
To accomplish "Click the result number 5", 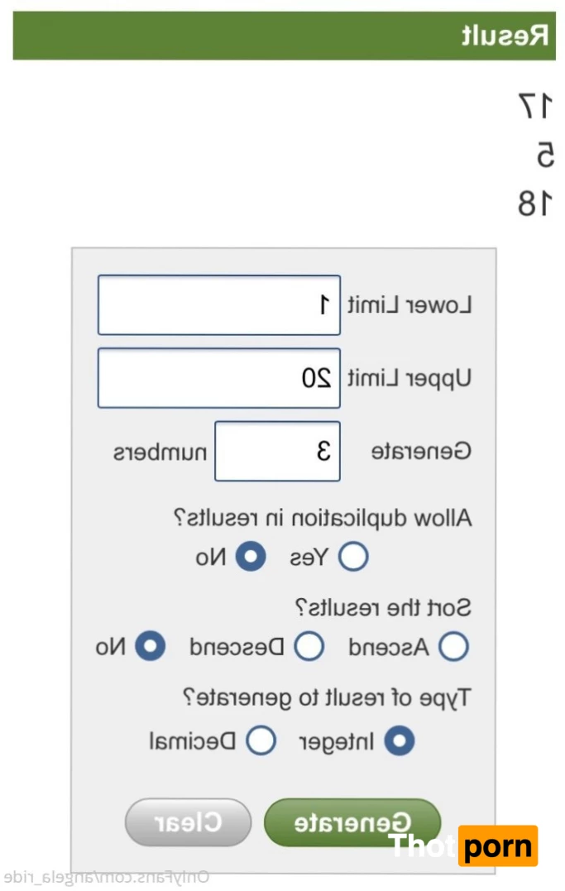I will pos(544,155).
